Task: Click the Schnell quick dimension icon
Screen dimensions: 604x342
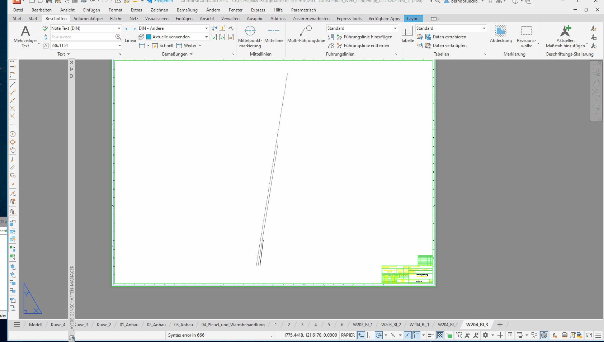Action: 155,46
